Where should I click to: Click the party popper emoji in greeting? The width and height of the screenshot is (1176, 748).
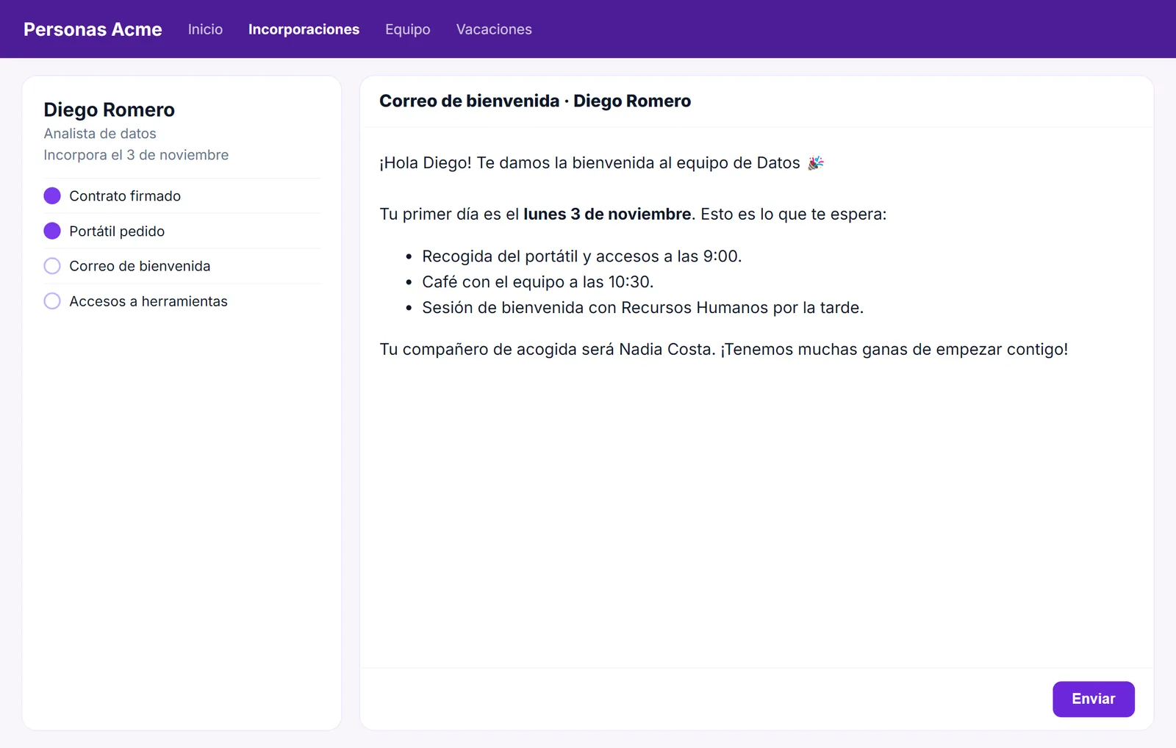816,163
